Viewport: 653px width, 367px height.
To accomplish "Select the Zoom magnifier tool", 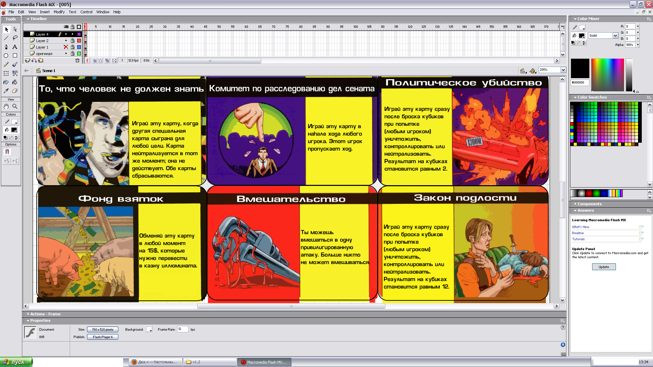I will pos(15,106).
